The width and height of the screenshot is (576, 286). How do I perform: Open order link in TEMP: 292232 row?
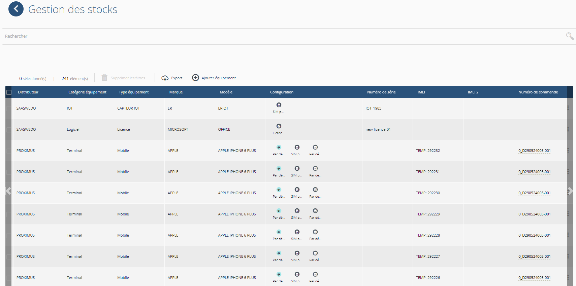point(535,151)
